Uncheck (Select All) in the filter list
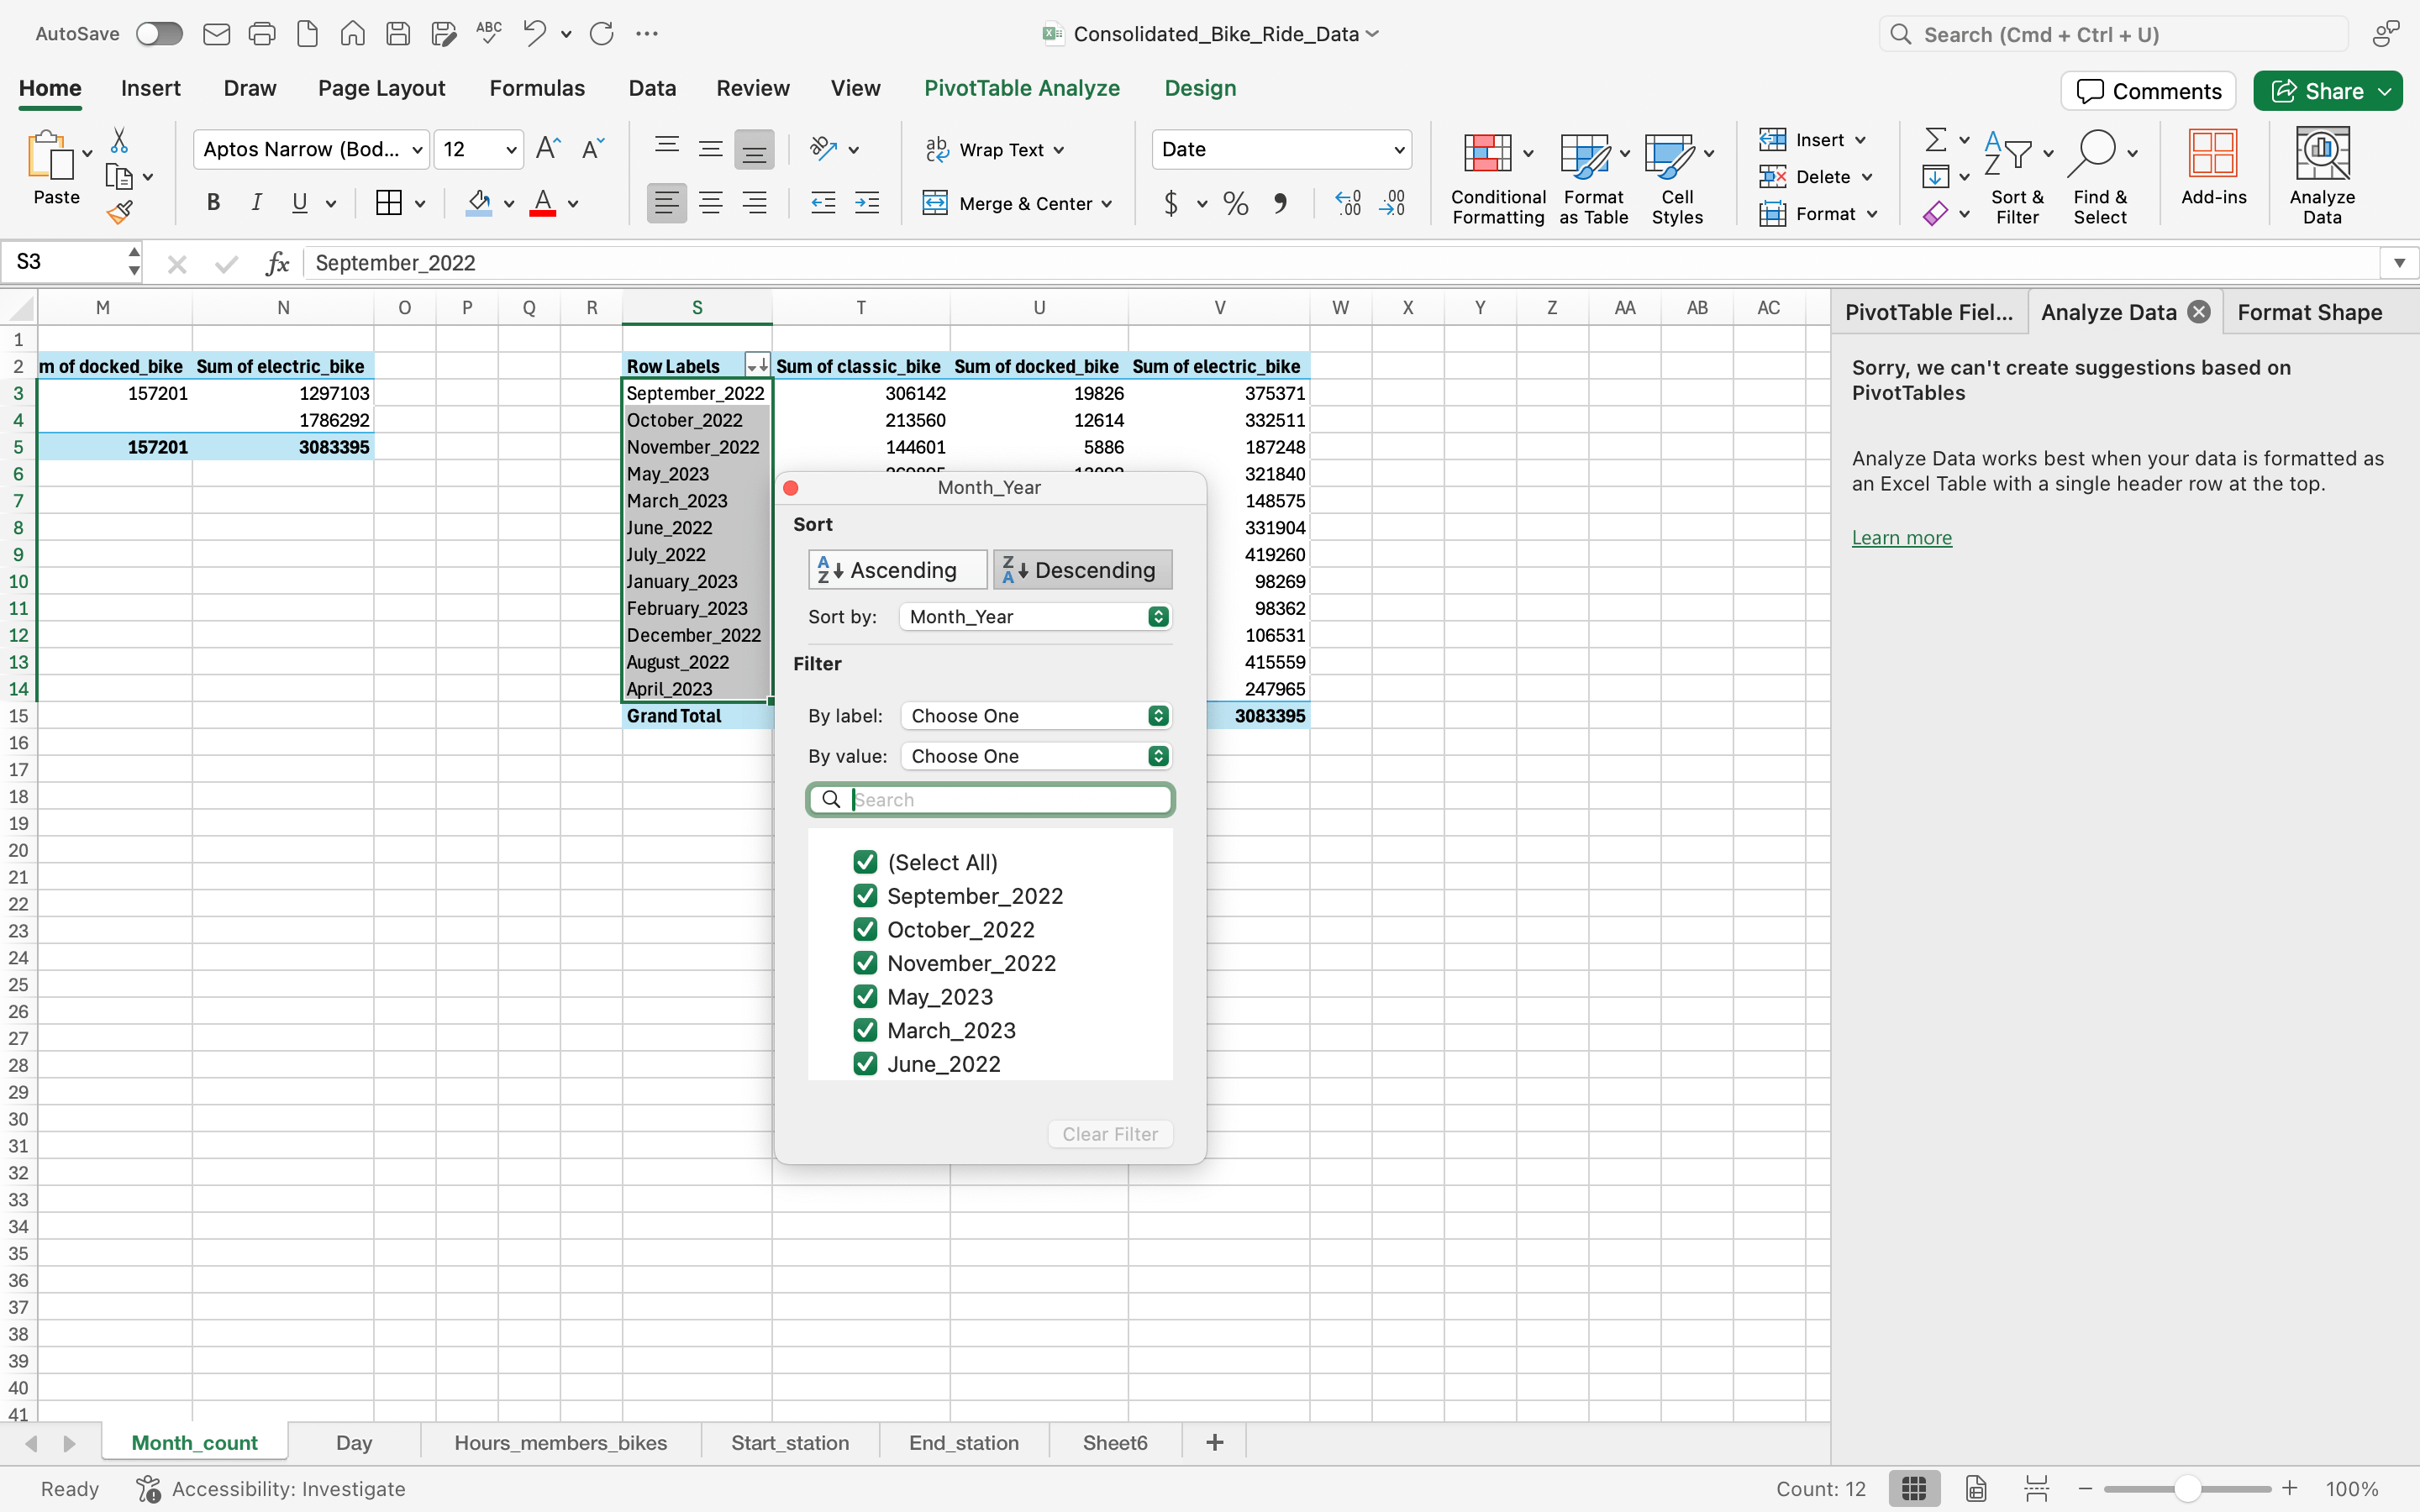 [864, 861]
